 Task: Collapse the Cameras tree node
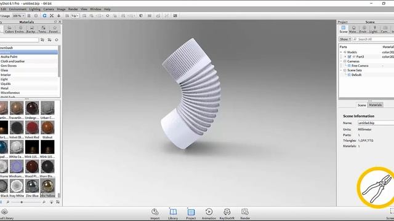(341, 61)
